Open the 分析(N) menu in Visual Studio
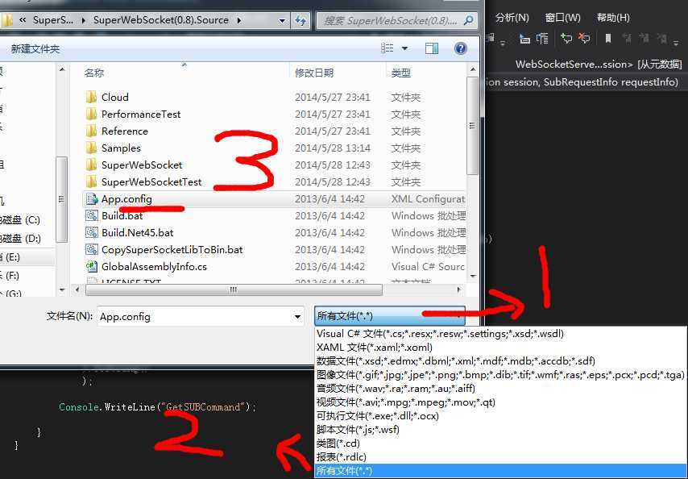688x479 pixels. pyautogui.click(x=512, y=18)
